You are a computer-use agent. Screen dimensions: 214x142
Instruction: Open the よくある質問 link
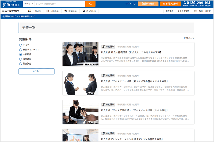tap(183, 11)
